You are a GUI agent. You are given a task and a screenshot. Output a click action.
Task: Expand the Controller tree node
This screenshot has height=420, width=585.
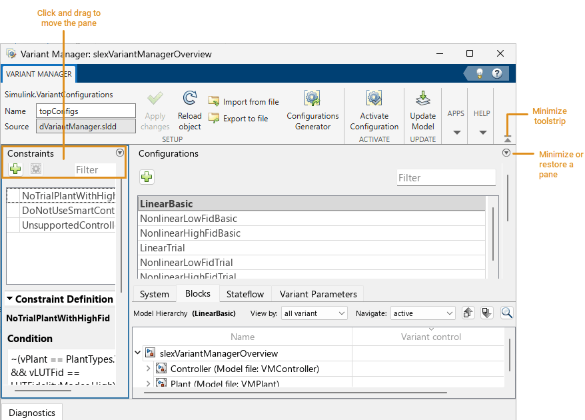coord(148,369)
